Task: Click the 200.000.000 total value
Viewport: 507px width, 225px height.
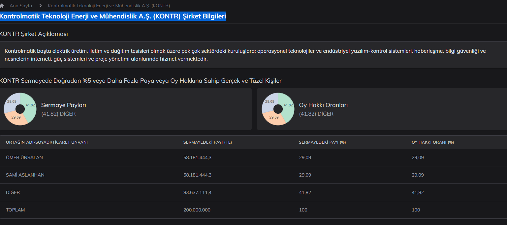Action: point(197,210)
